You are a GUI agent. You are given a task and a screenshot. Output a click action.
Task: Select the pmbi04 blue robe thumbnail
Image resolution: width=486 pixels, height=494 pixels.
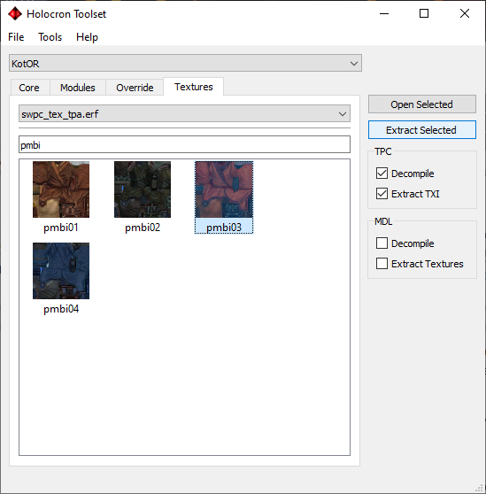61,271
